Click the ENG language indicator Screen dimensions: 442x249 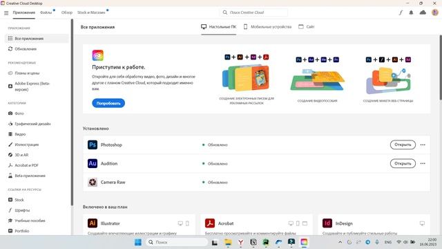388,242
